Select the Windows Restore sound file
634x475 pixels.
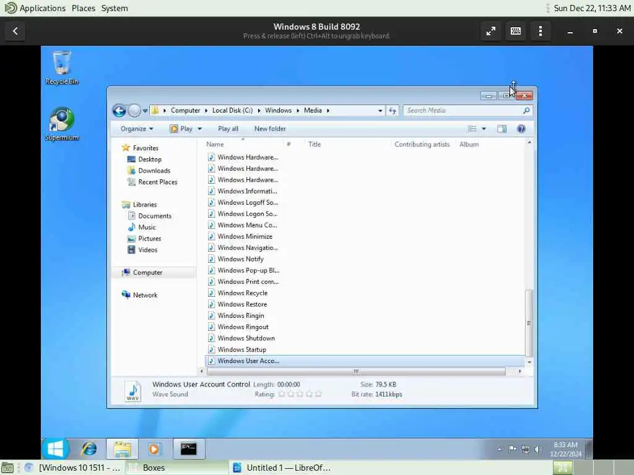pyautogui.click(x=242, y=304)
